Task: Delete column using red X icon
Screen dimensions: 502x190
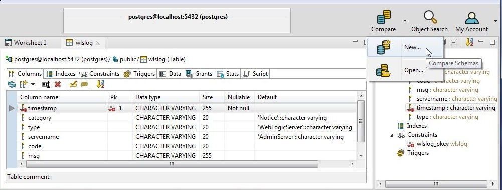Action: coord(58,84)
